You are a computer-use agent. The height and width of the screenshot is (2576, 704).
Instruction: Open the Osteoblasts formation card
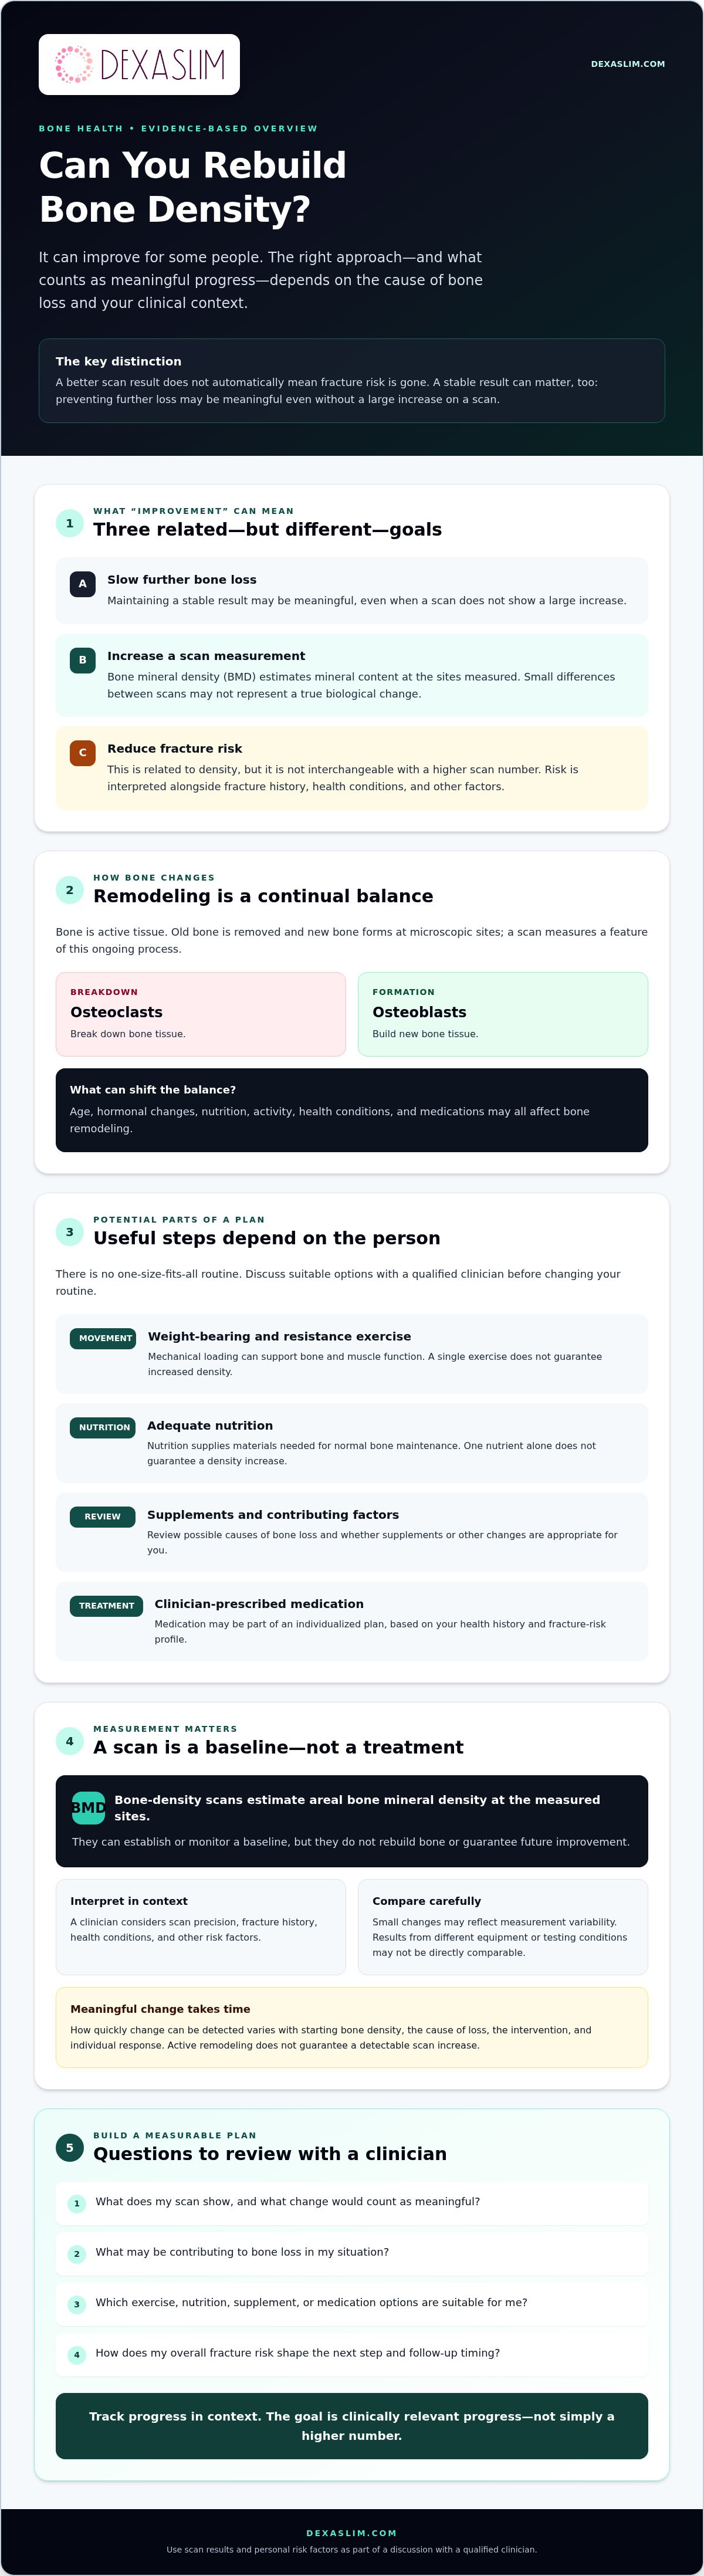tap(503, 1014)
